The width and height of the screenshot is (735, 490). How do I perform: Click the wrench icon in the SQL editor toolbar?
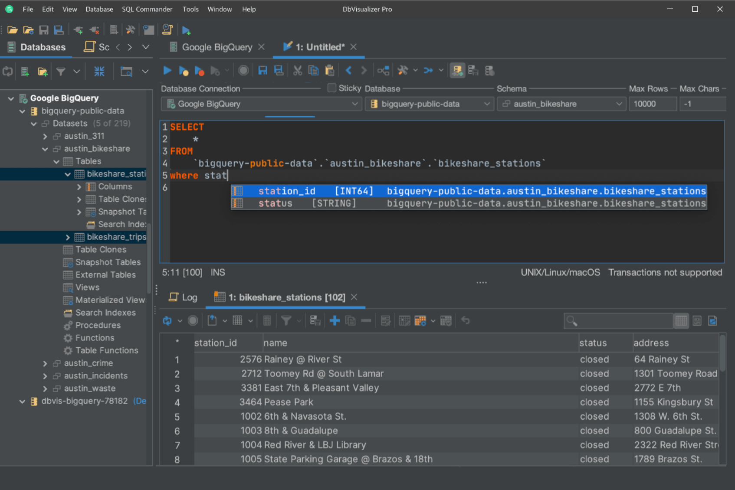[x=403, y=70]
